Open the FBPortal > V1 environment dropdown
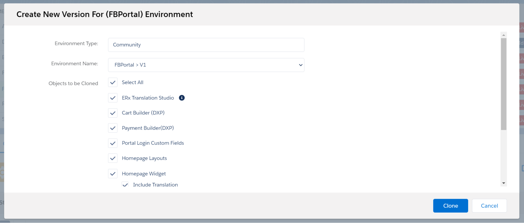The image size is (524, 223). (206, 65)
